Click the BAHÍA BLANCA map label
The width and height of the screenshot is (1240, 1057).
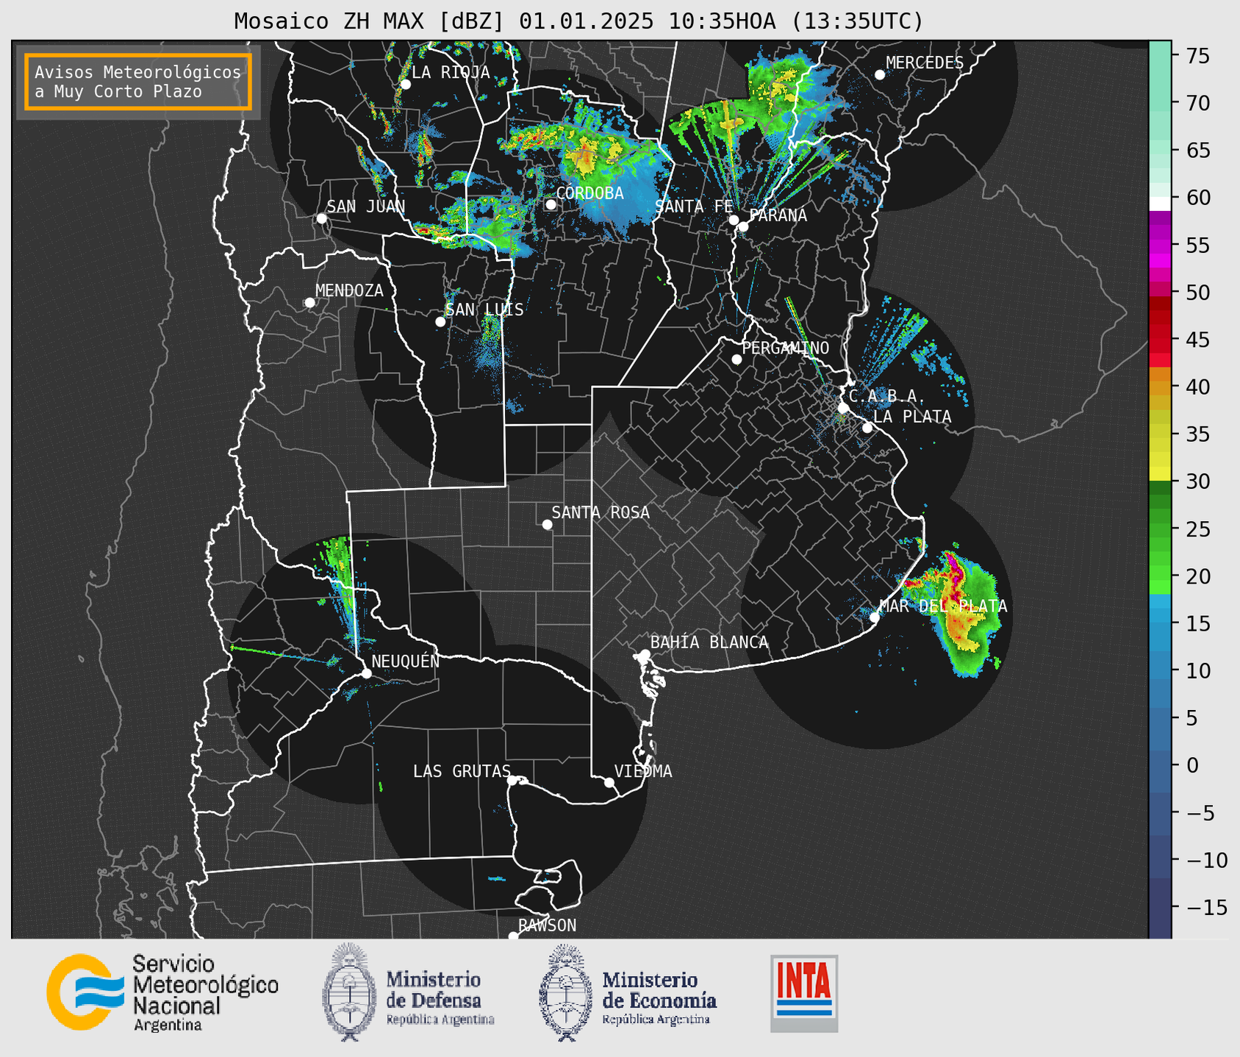[709, 642]
